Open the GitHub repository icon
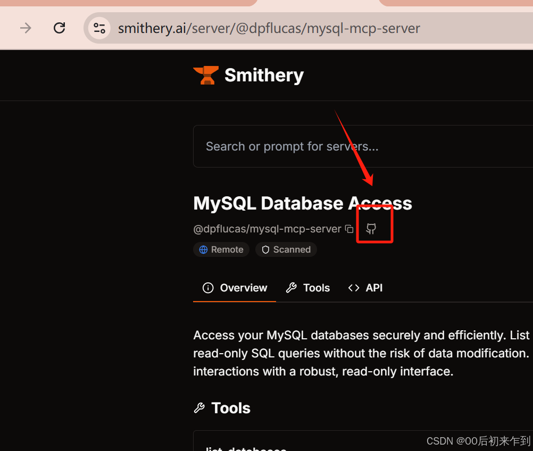This screenshot has width=533, height=451. [x=372, y=228]
